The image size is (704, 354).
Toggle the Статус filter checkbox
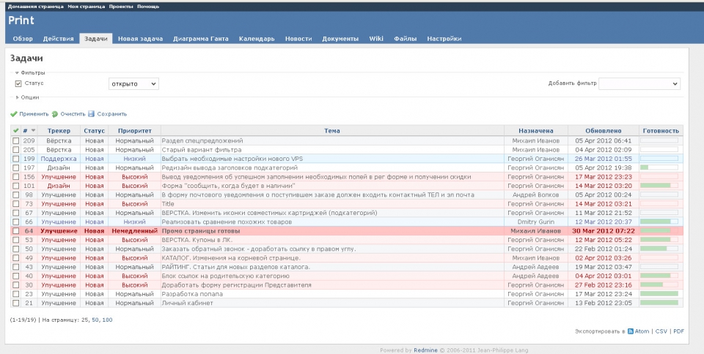pyautogui.click(x=18, y=83)
